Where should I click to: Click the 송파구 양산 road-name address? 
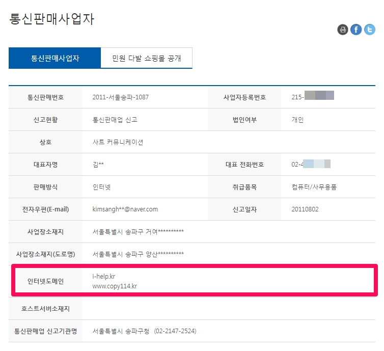coord(138,254)
